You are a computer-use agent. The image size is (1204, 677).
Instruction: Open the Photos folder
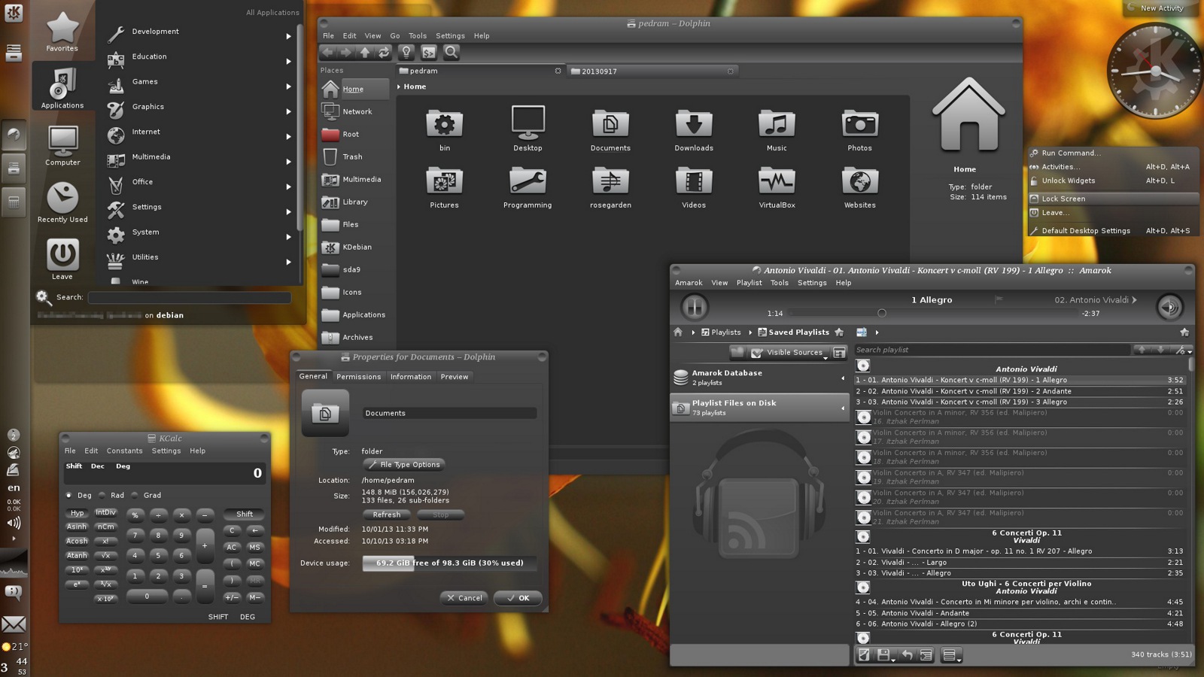[859, 129]
